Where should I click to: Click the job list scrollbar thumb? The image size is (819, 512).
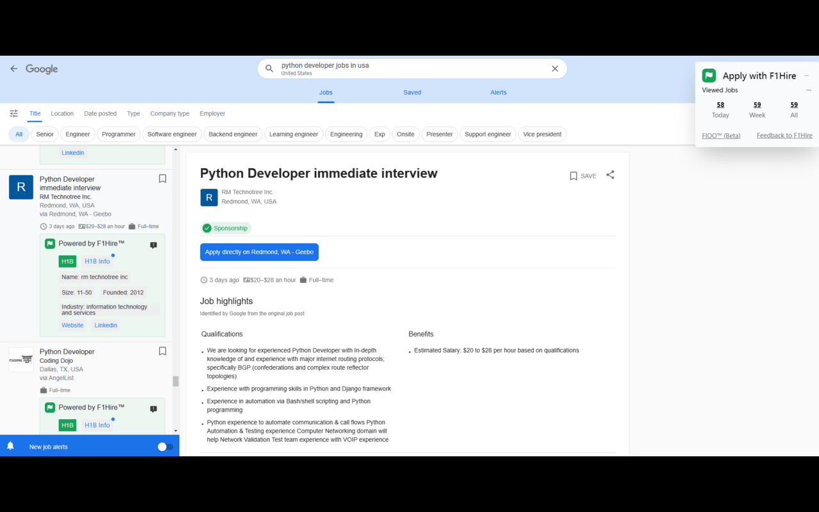(x=175, y=381)
